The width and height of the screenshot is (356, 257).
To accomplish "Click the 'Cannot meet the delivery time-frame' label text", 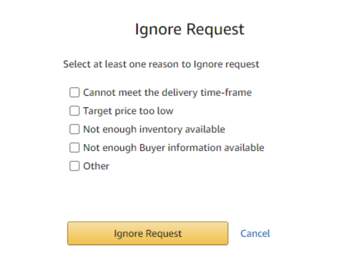I will click(167, 92).
